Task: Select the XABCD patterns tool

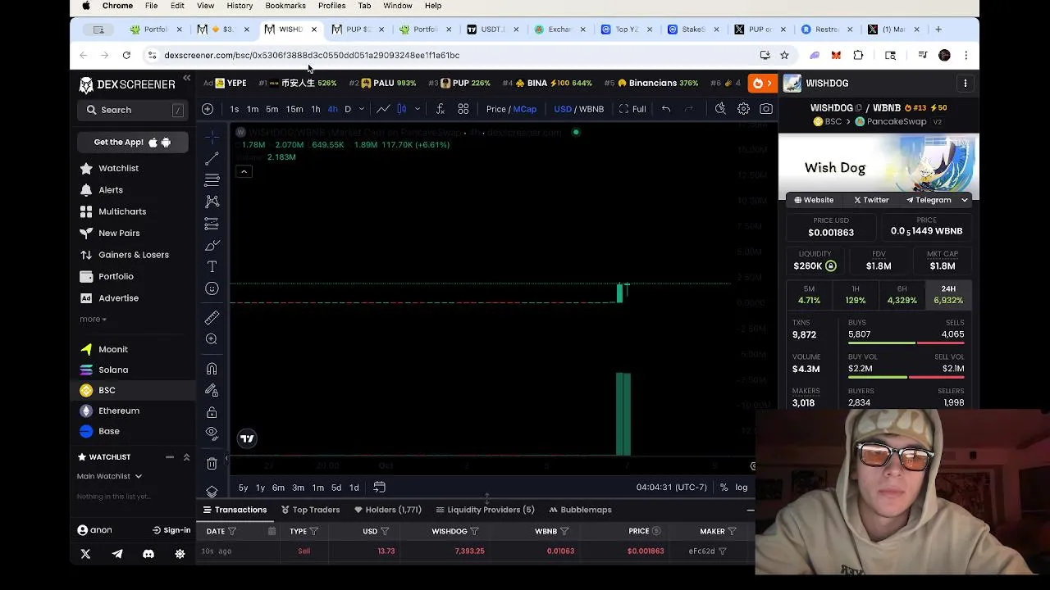Action: [x=212, y=202]
